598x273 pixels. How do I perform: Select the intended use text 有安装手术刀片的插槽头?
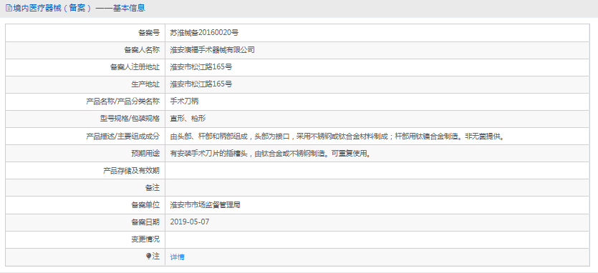[x=271, y=154]
